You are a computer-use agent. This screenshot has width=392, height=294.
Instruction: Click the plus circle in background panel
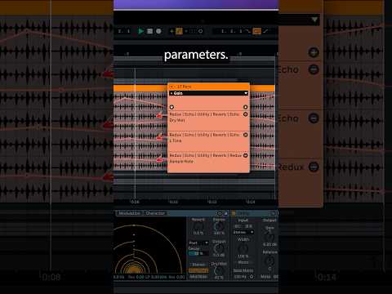tap(314, 52)
